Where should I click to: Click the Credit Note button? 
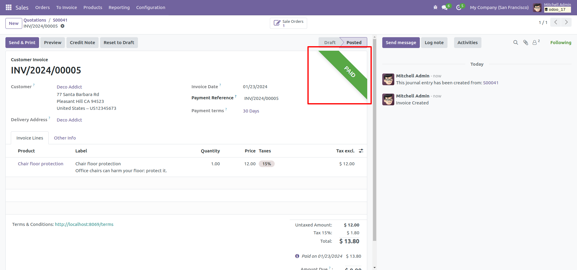pyautogui.click(x=82, y=43)
